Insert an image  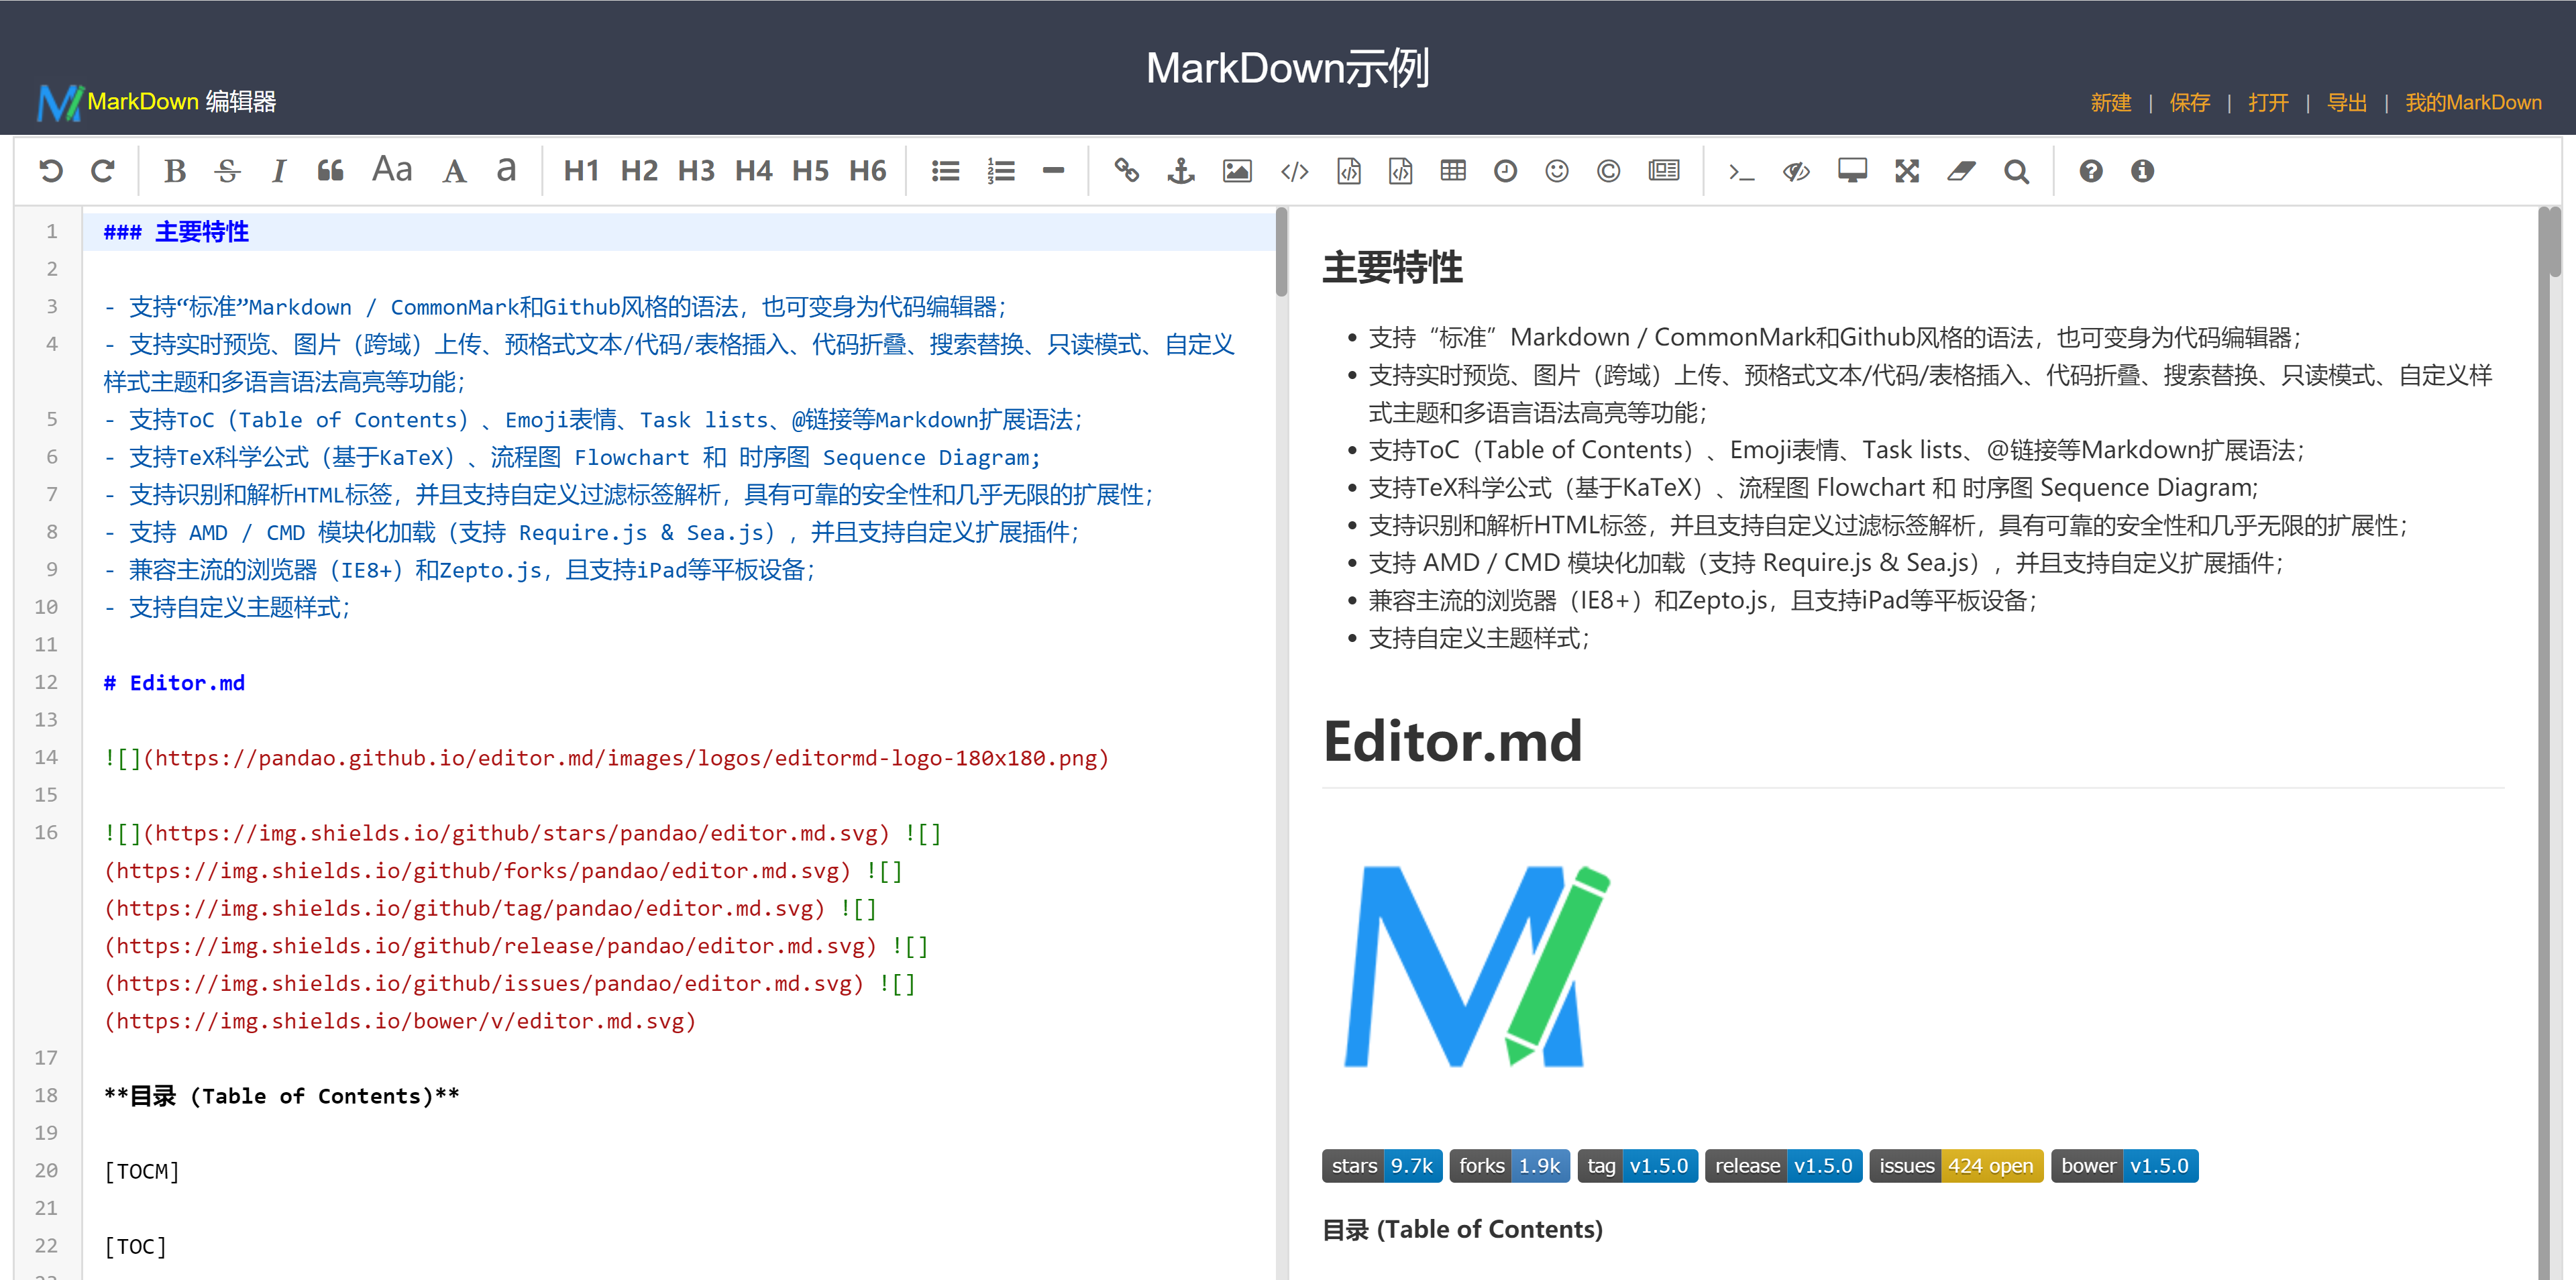tap(1236, 170)
